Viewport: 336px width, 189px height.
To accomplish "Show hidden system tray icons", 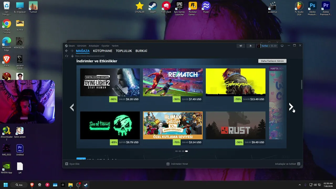I will (300, 185).
